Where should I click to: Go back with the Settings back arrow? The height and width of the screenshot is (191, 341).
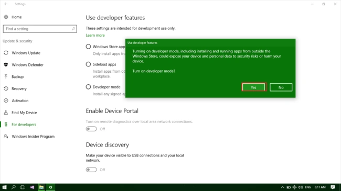[6, 4]
